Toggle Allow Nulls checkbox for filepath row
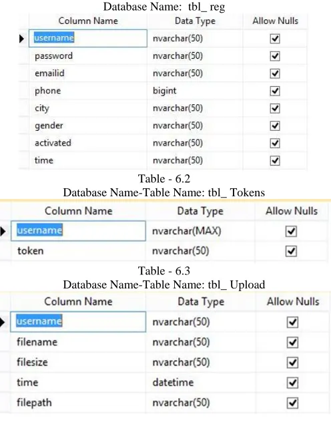The width and height of the screenshot is (331, 422). pyautogui.click(x=292, y=403)
